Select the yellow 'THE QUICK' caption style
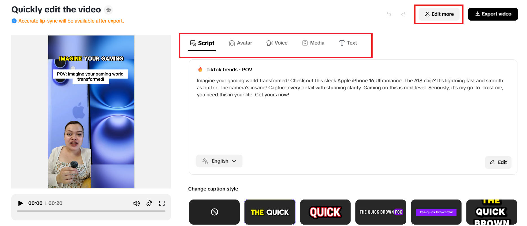Image resolution: width=527 pixels, height=226 pixels. point(270,212)
